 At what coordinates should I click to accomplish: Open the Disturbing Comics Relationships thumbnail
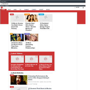31,37
